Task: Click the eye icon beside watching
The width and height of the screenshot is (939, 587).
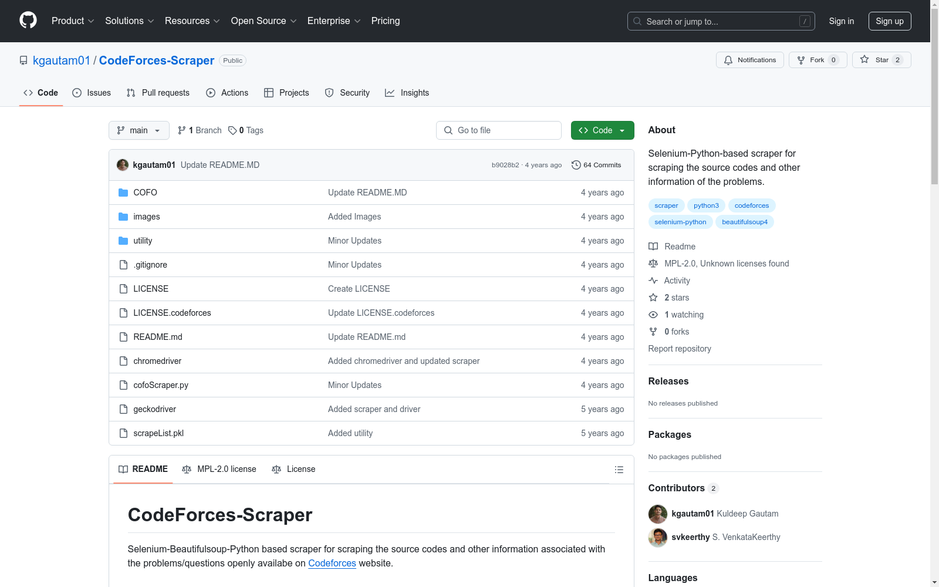Action: point(653,315)
